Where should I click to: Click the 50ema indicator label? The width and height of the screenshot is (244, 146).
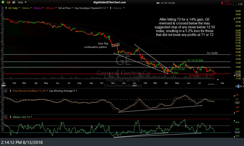(x=25, y=8)
